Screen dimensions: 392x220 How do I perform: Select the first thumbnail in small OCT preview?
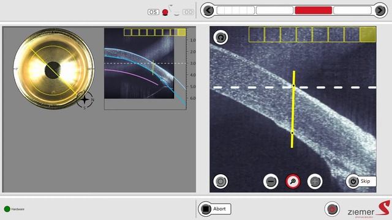(x=127, y=32)
